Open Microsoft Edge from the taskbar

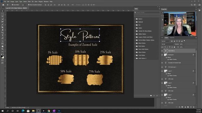pos(23,111)
